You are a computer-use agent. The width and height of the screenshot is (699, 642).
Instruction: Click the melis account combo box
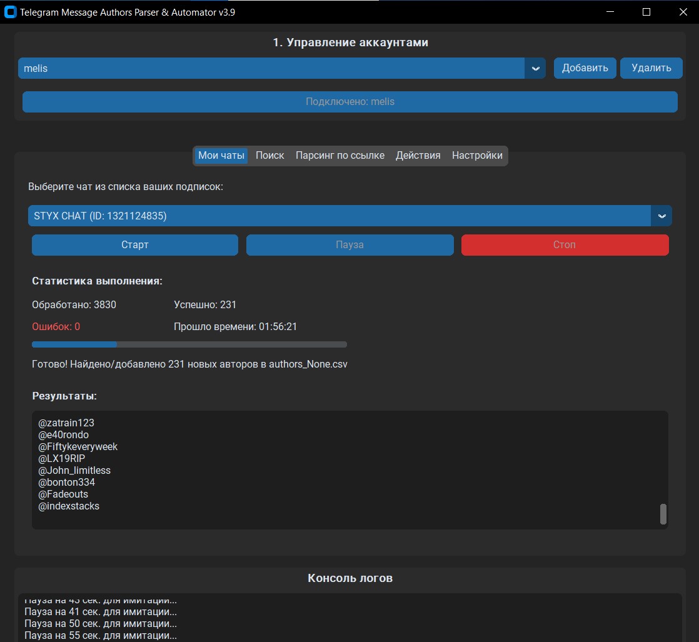[x=271, y=68]
